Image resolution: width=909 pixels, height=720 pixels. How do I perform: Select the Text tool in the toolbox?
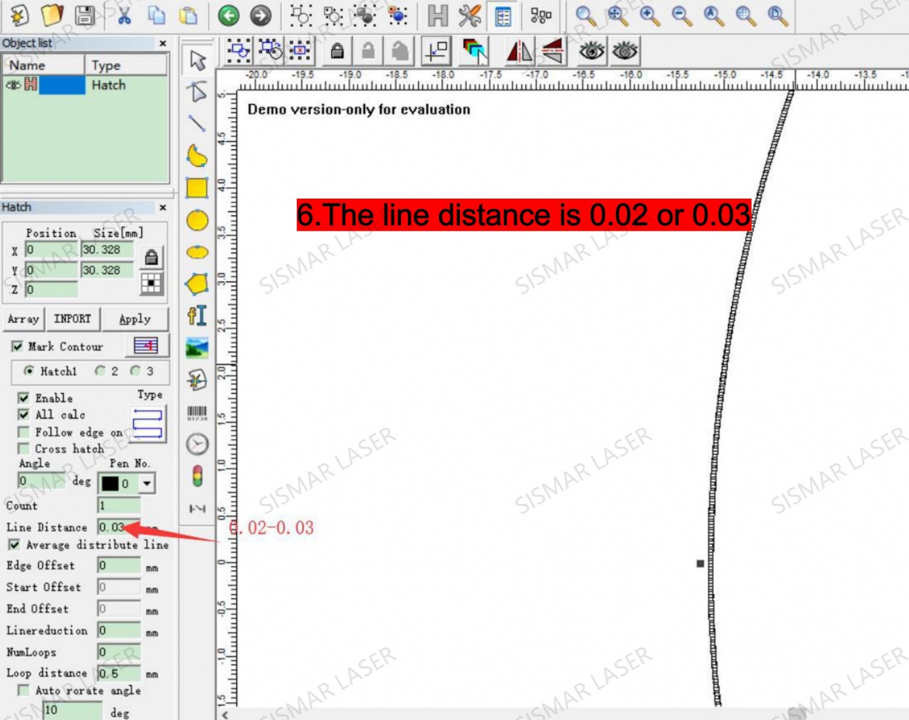click(x=197, y=315)
